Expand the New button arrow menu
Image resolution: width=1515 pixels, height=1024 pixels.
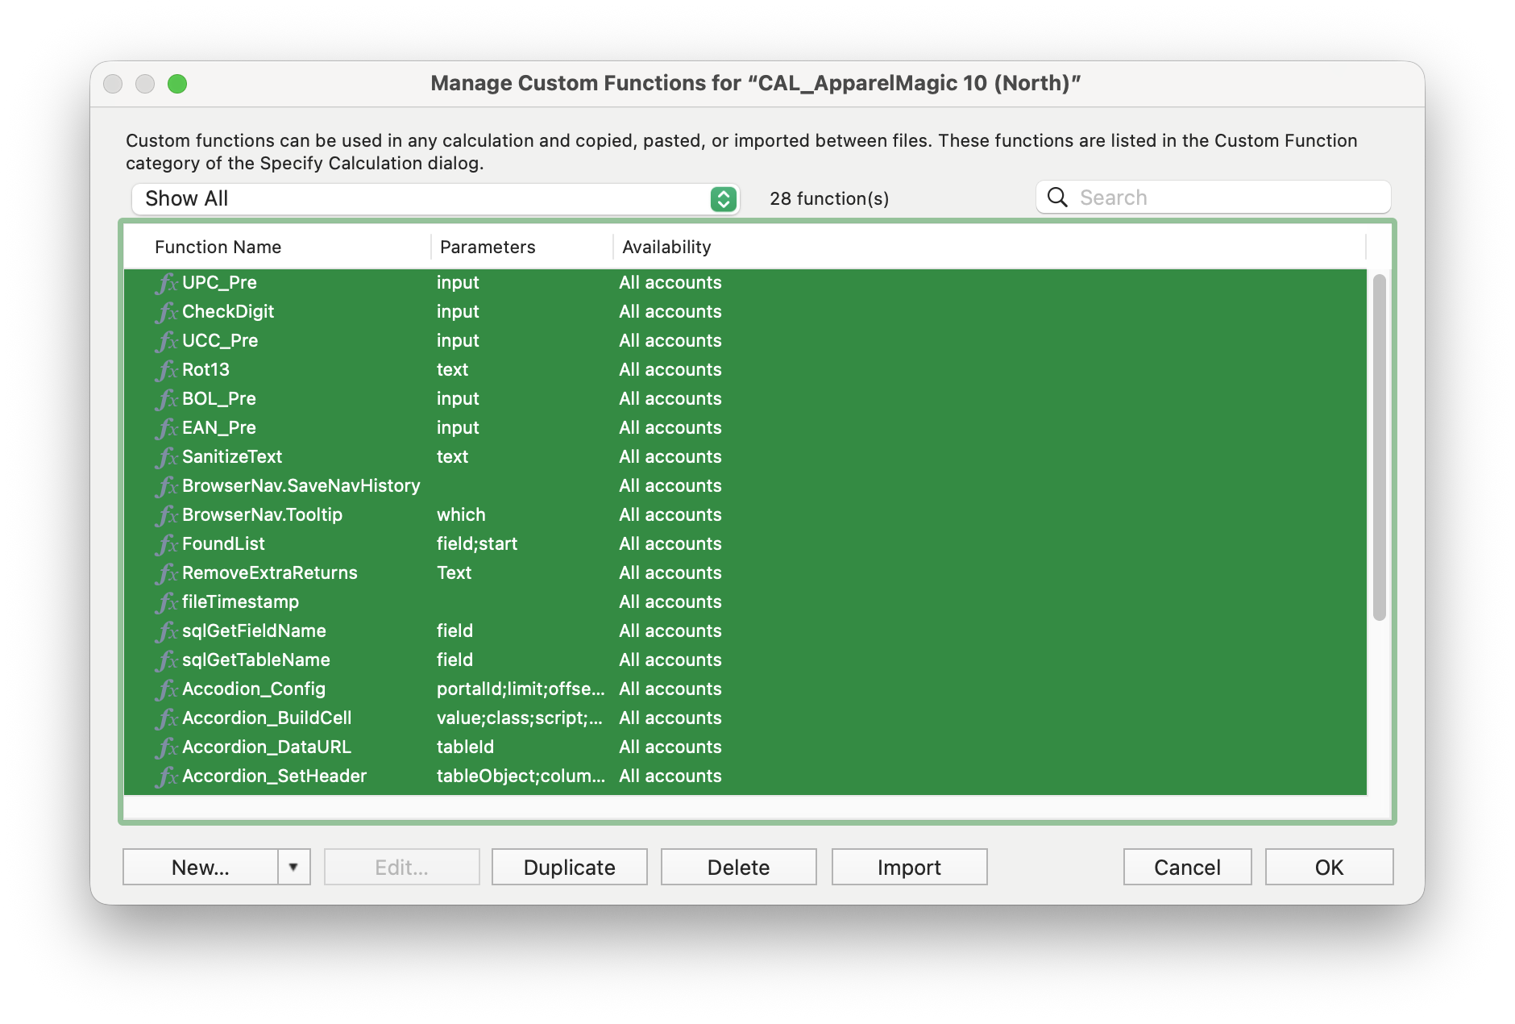point(294,867)
